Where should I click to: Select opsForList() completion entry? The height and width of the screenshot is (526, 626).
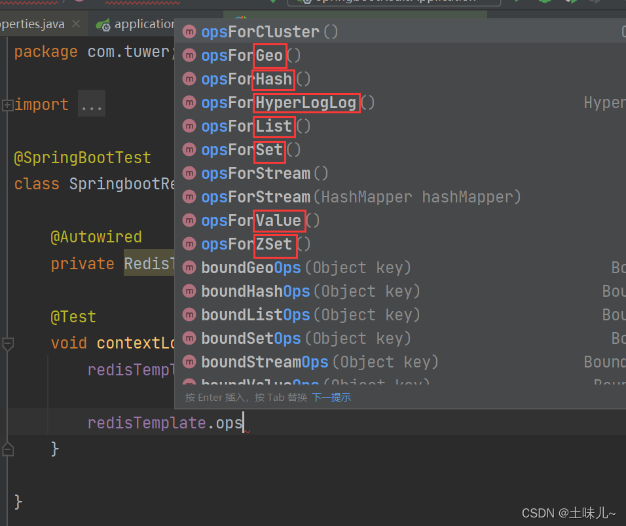click(401, 126)
